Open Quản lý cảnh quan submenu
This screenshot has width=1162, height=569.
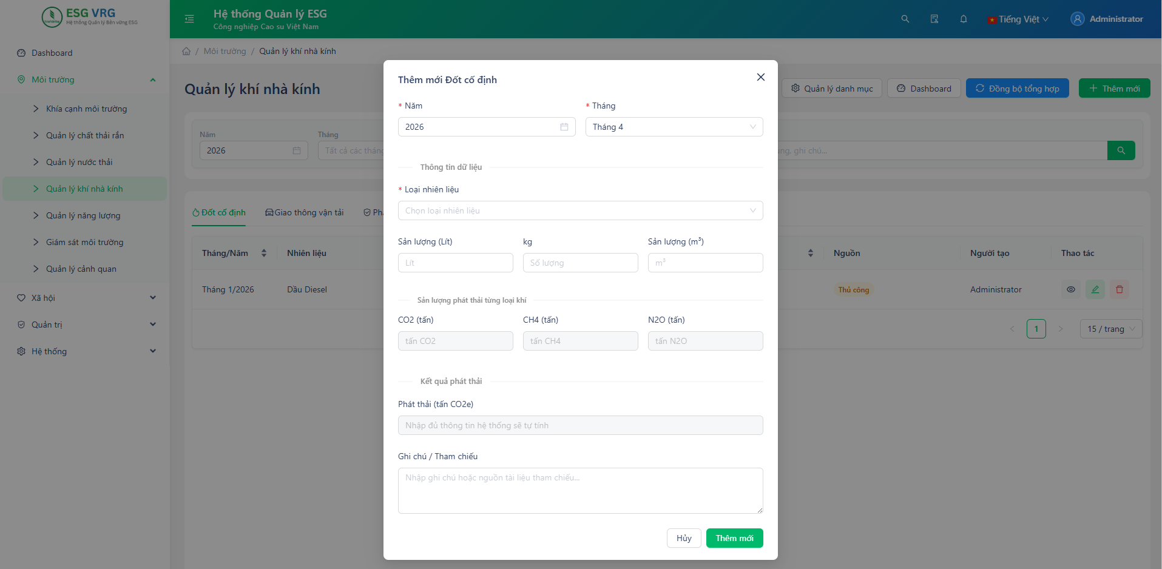(85, 269)
